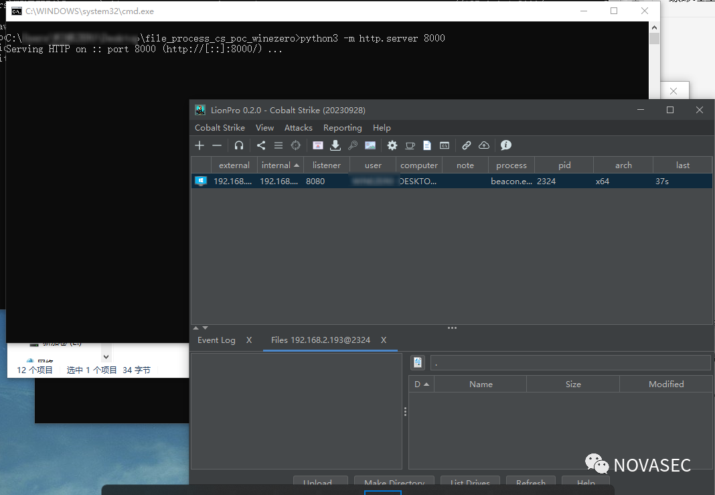Select the beacon.e... process cell
715x495 pixels.
[x=511, y=181]
